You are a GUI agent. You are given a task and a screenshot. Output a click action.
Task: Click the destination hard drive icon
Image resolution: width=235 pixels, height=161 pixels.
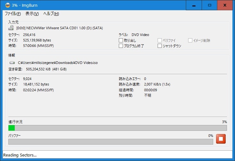click(x=12, y=63)
